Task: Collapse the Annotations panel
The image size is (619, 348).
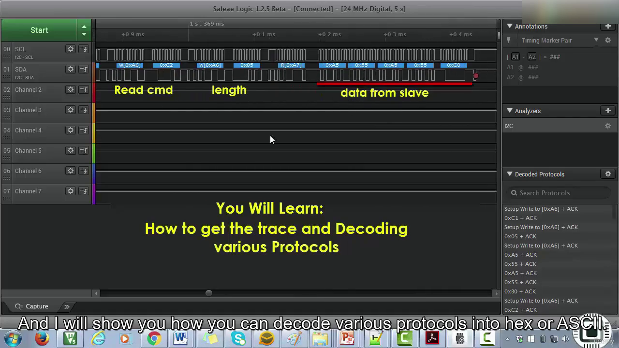Action: [509, 26]
